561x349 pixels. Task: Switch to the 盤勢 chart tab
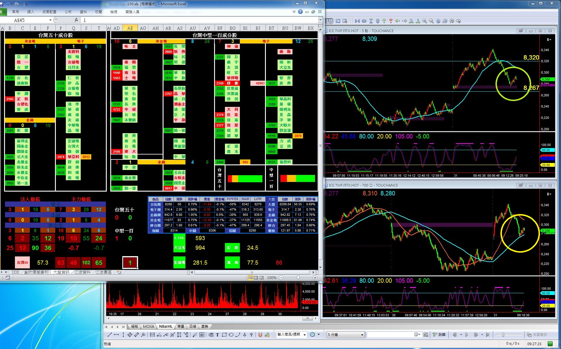pyautogui.click(x=205, y=327)
